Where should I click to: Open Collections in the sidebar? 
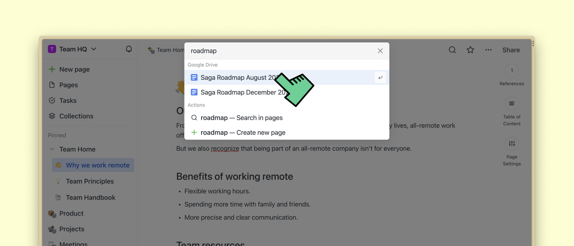tap(76, 116)
